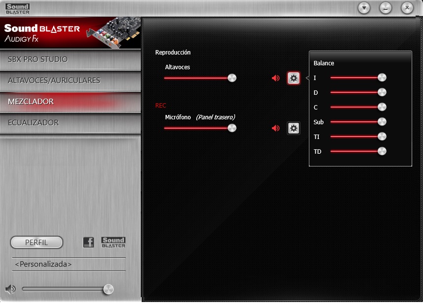Mute the Altavoces playback speaker icon
The height and width of the screenshot is (304, 423).
click(x=275, y=78)
